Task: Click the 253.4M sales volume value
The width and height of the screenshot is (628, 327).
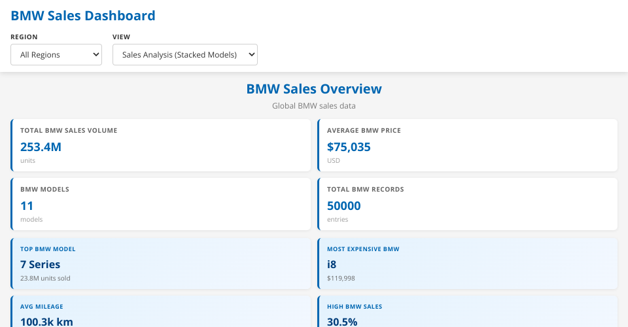Action: pyautogui.click(x=41, y=147)
